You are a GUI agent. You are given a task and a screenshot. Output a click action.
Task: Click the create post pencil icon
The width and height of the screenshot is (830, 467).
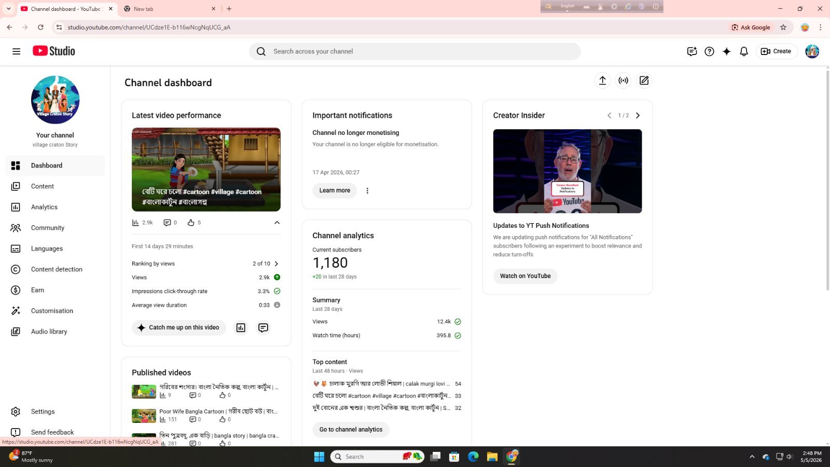(644, 80)
